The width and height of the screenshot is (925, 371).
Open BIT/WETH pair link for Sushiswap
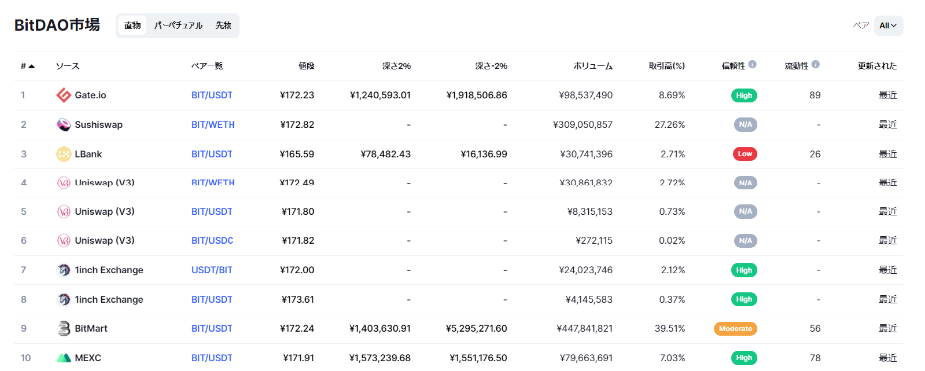213,125
